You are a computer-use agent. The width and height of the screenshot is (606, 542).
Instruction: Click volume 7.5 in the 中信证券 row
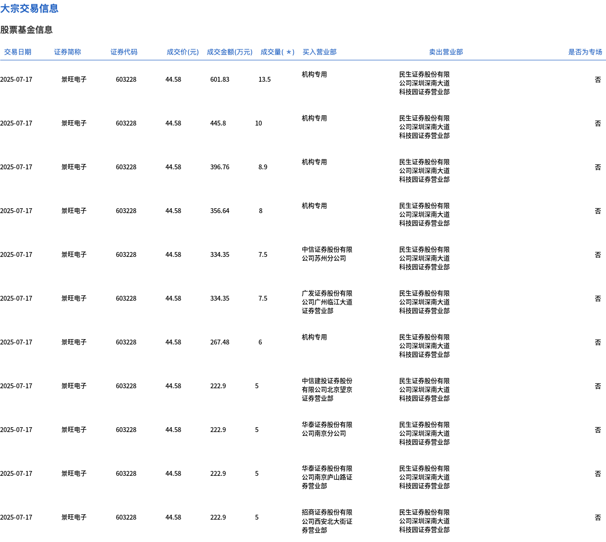click(263, 254)
